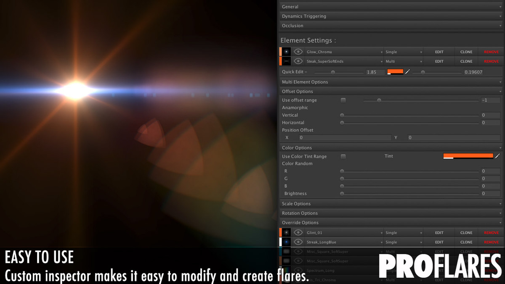Image resolution: width=505 pixels, height=284 pixels.
Task: Click the Streak_LongBlue element thumbnail
Action: click(287, 242)
